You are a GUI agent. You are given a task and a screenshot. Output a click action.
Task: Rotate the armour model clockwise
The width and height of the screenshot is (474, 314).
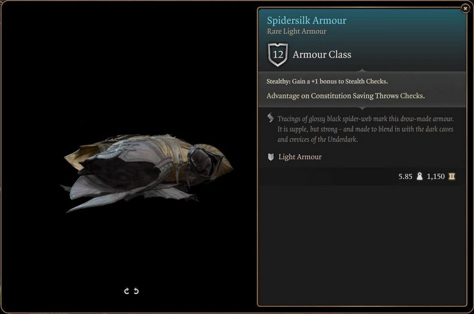tap(127, 291)
